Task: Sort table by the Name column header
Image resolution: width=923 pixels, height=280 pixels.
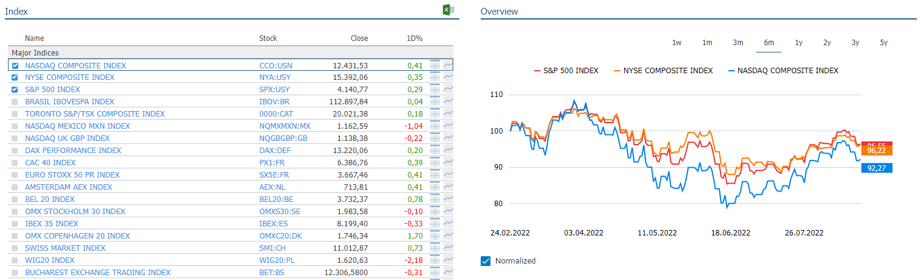Action: (x=34, y=38)
